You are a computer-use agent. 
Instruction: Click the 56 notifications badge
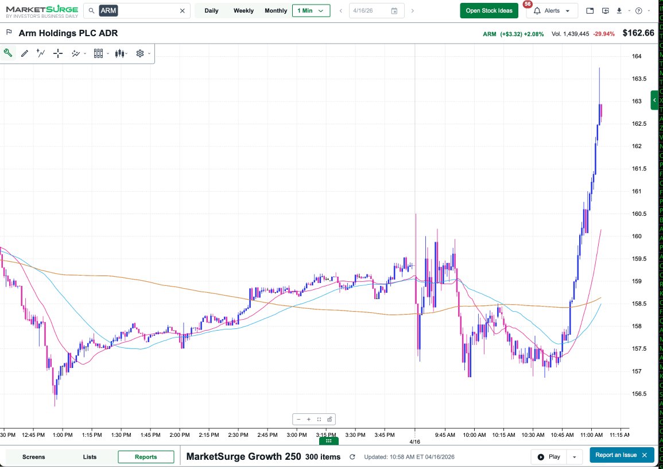point(528,4)
